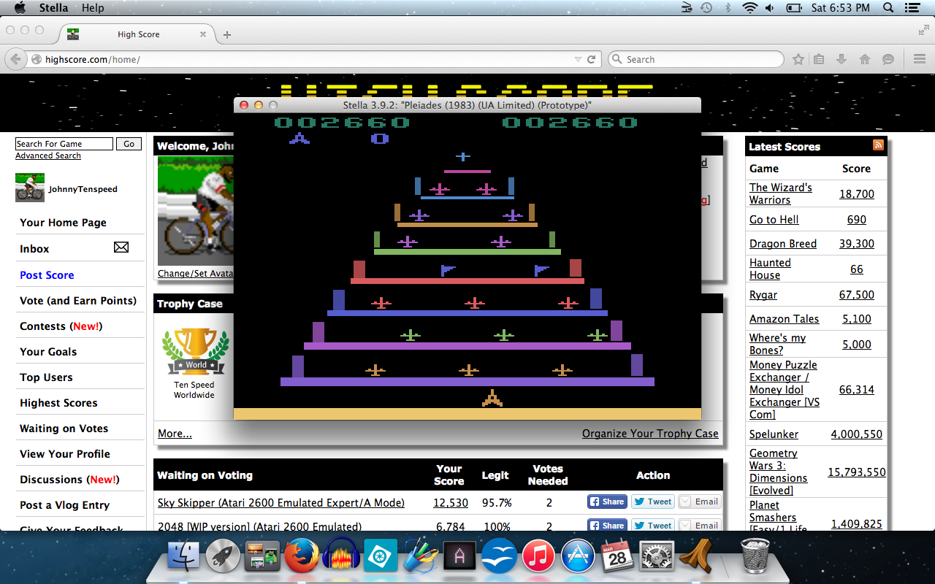Open the Spotlight search in menu bar
This screenshot has height=584, width=935.
click(888, 8)
